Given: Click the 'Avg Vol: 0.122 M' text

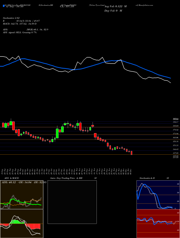Looking at the screenshot, I should [116, 6].
